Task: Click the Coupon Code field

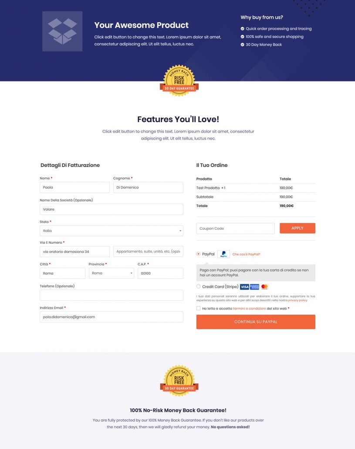Action: click(235, 228)
